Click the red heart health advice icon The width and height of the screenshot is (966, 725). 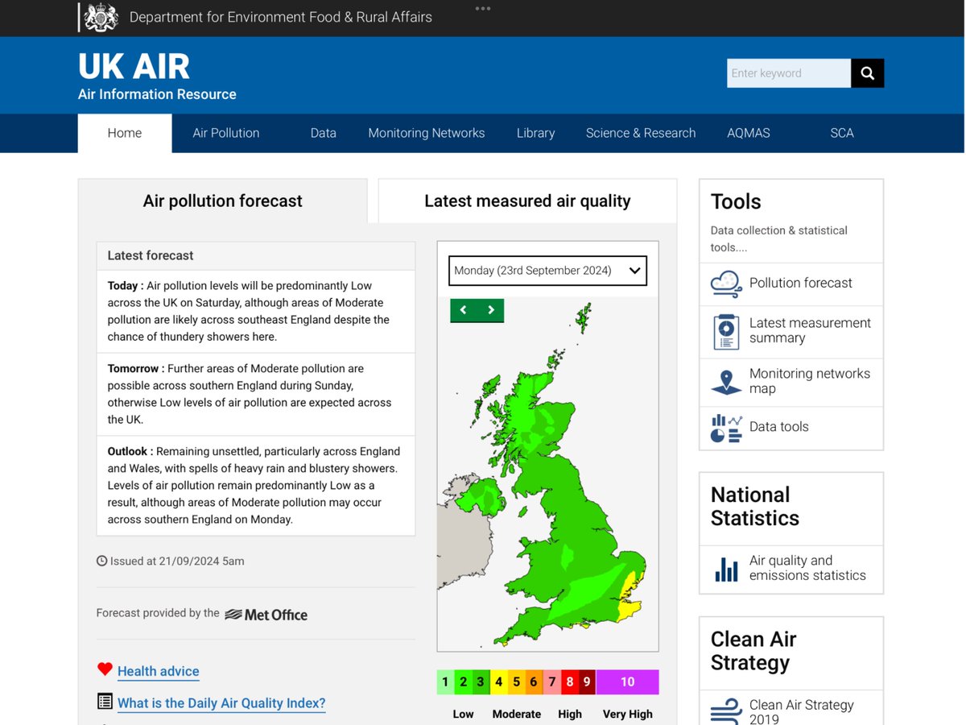click(x=105, y=669)
